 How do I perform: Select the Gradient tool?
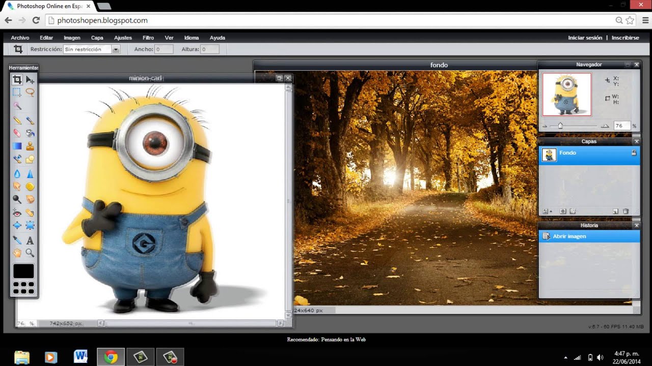[x=17, y=146]
